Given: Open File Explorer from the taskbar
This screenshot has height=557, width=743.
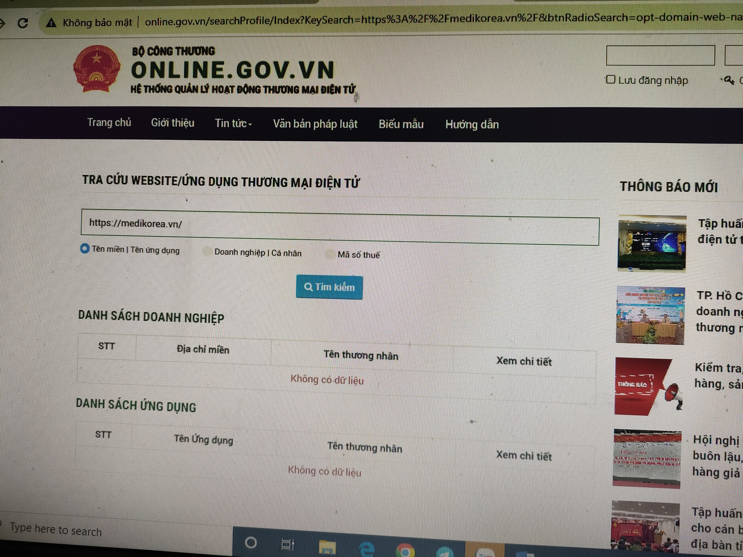Looking at the screenshot, I should click(327, 547).
